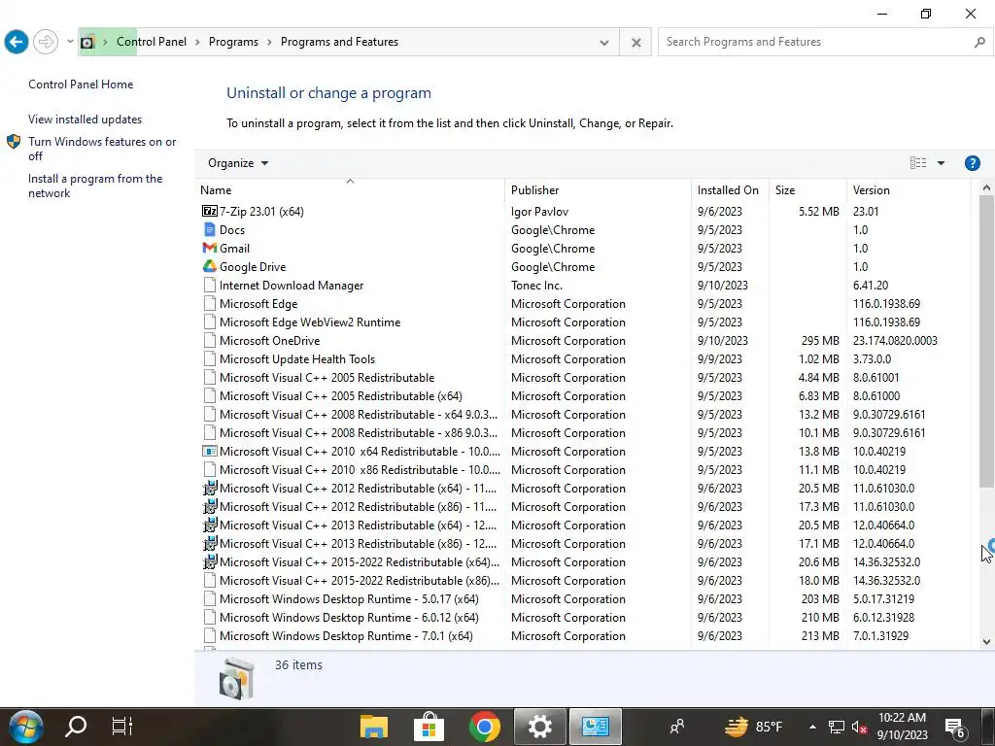Viewport: 995px width, 746px height.
Task: Open View installed updates link
Action: pyautogui.click(x=86, y=119)
